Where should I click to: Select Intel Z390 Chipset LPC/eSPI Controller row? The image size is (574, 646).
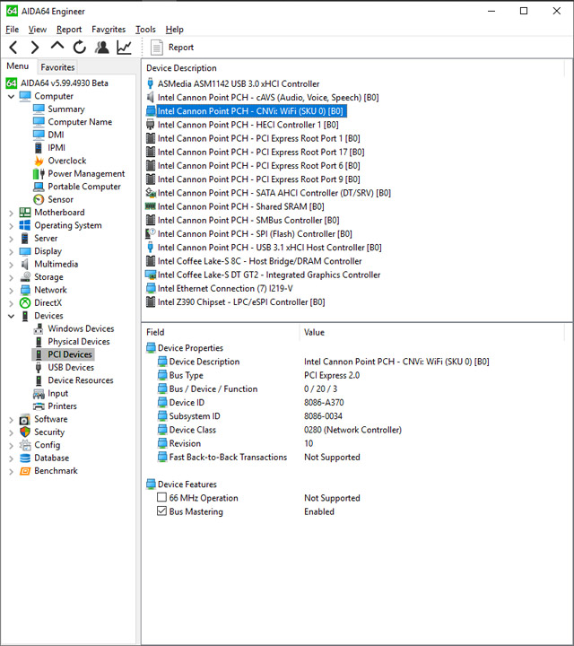tap(235, 302)
